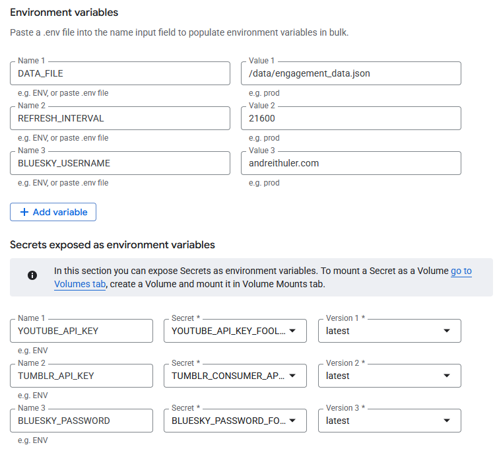495x449 pixels.
Task: Click the REFRESH_INTERVAL name field
Action: point(120,118)
